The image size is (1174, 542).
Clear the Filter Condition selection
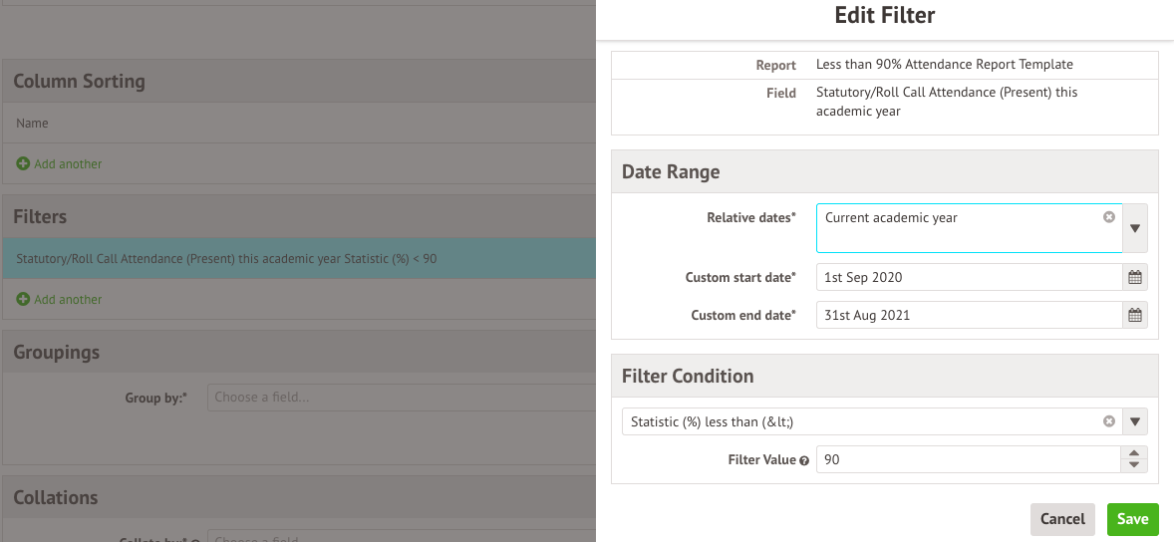pyautogui.click(x=1108, y=421)
